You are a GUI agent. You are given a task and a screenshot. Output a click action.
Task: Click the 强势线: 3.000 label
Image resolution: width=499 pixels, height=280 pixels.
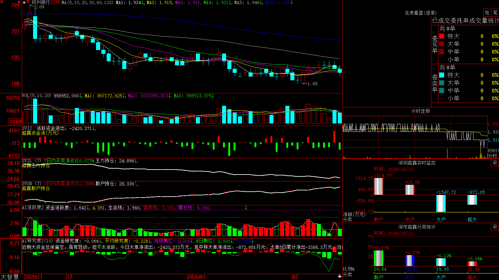[159, 208]
